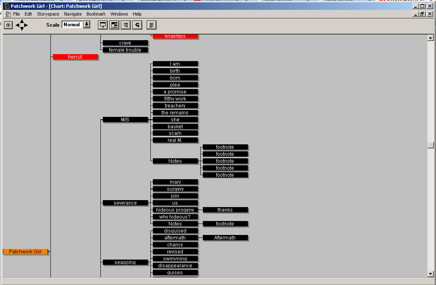
Task: Open the Bookmark menu
Action: click(x=96, y=14)
